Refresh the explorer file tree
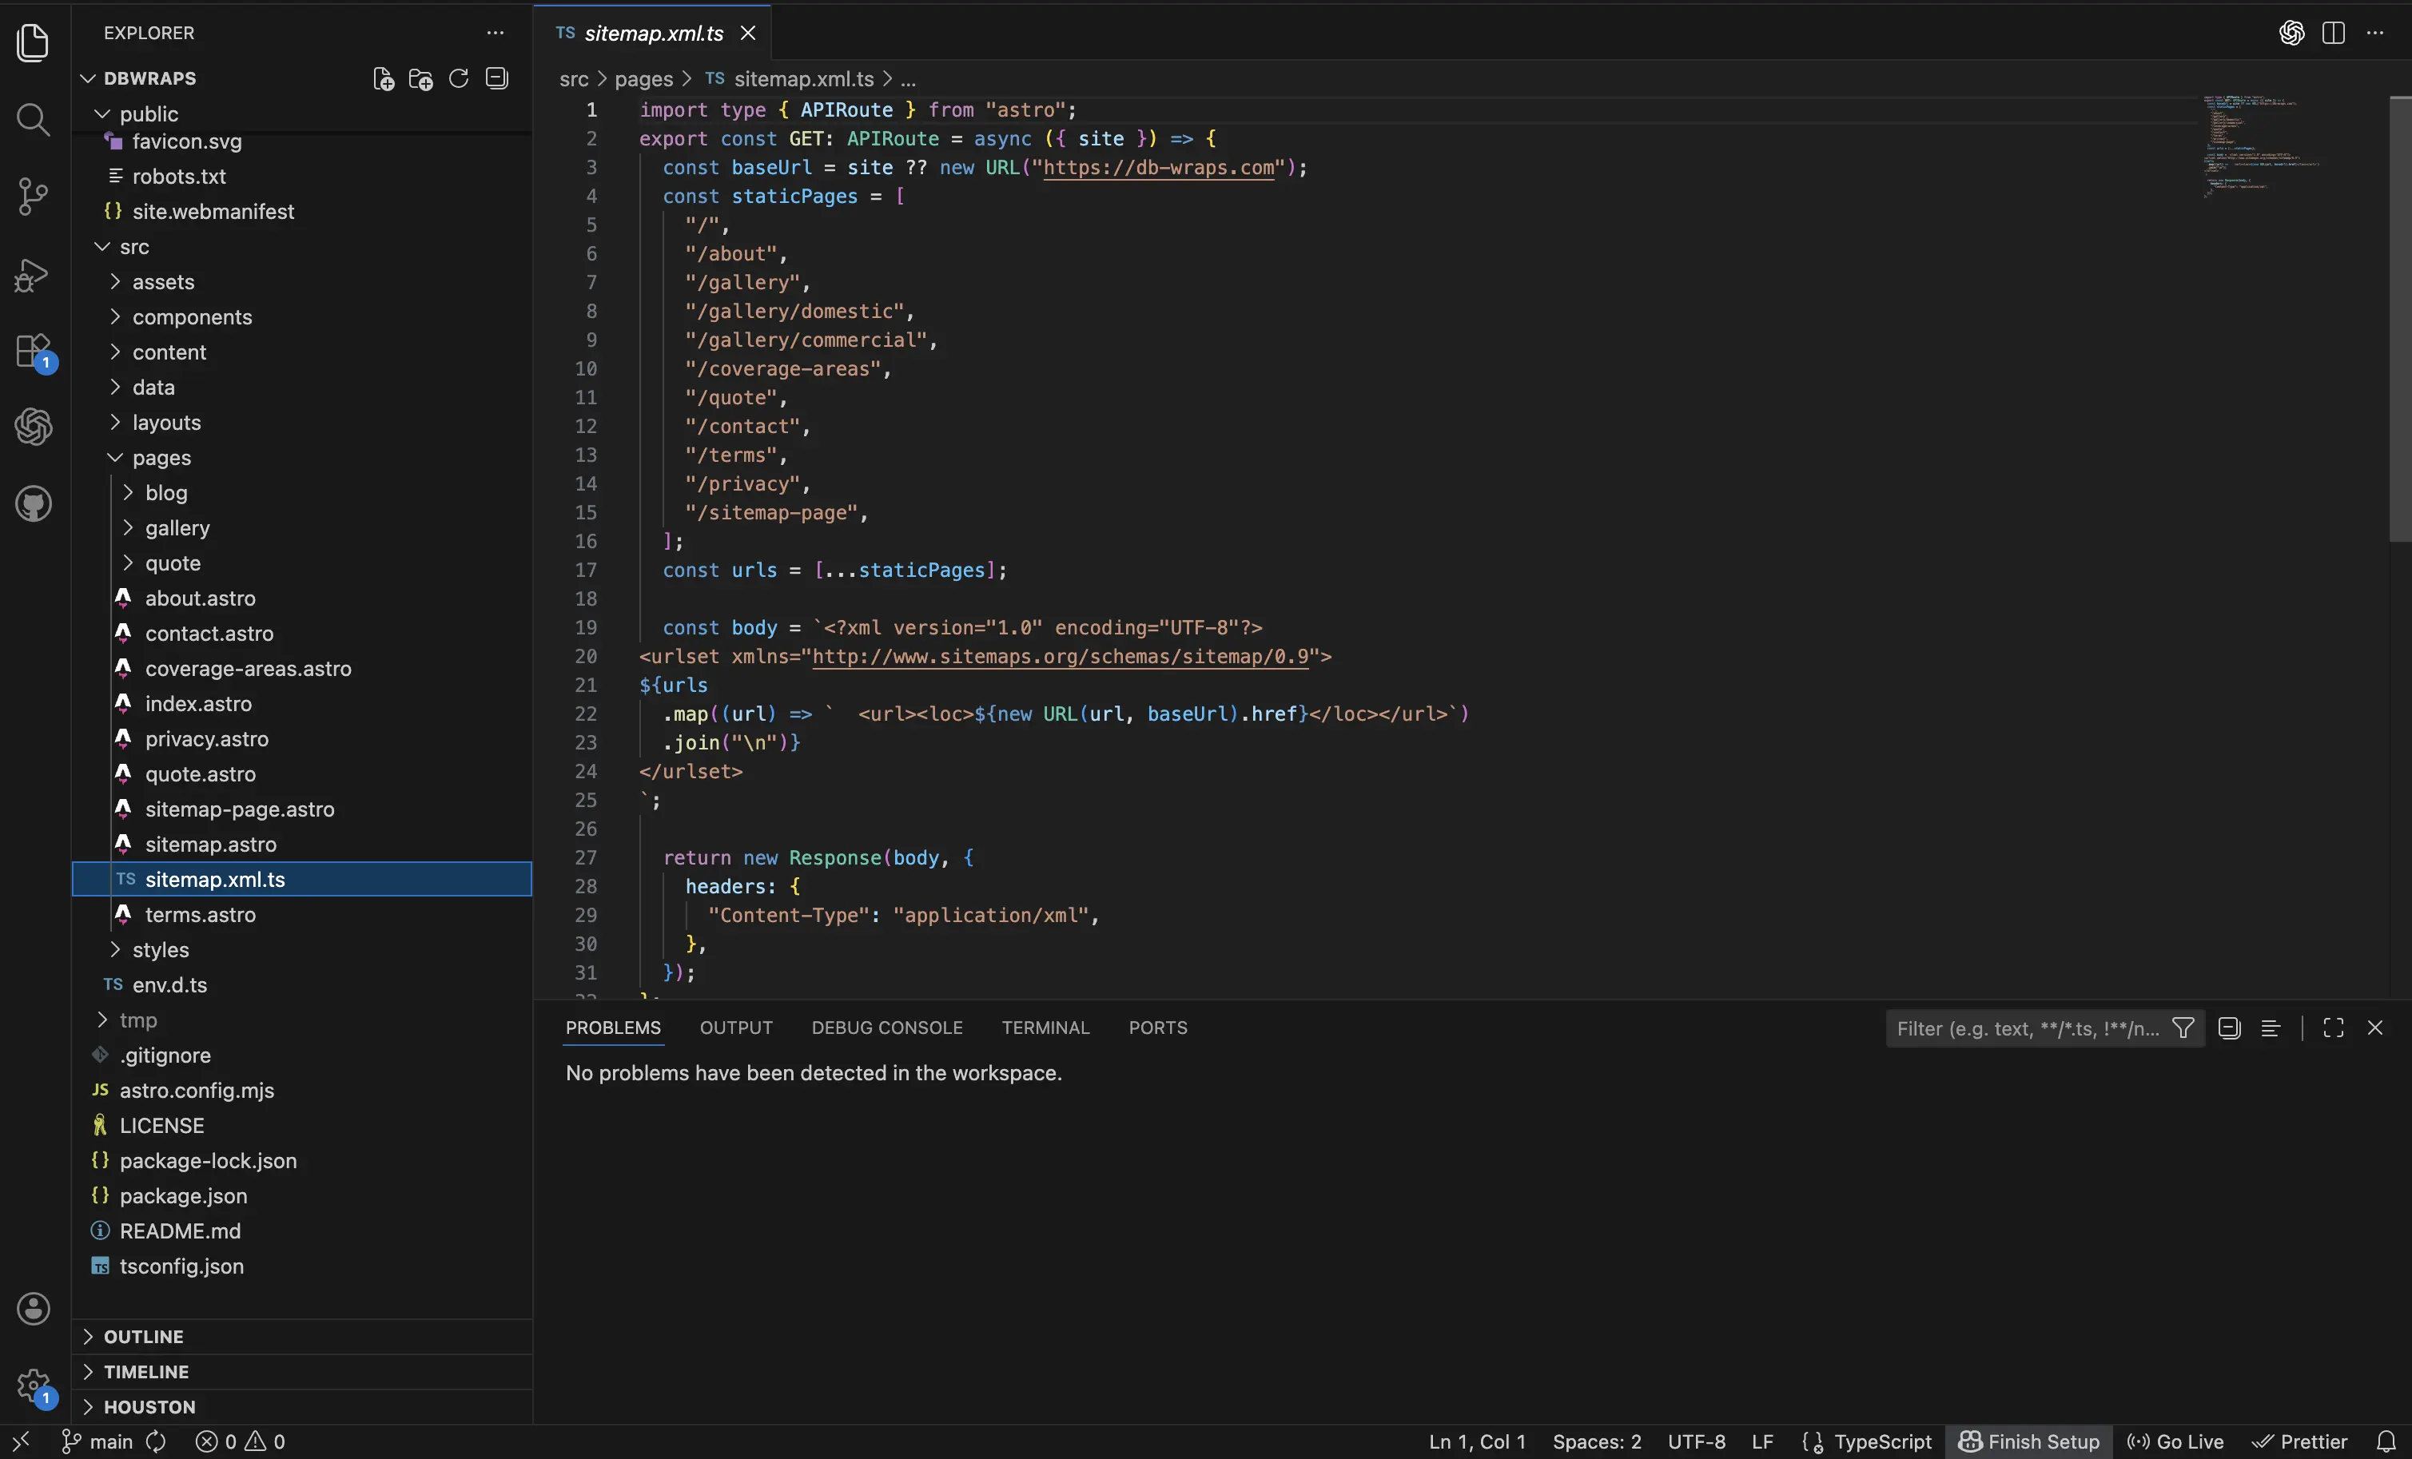Viewport: 2412px width, 1459px height. tap(458, 78)
